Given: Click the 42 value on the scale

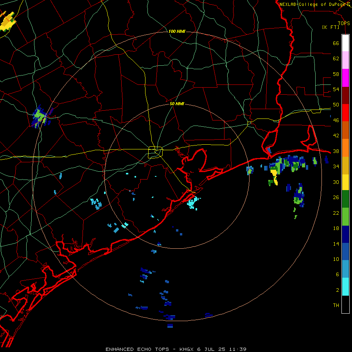Looking at the screenshot, I should tap(336, 135).
